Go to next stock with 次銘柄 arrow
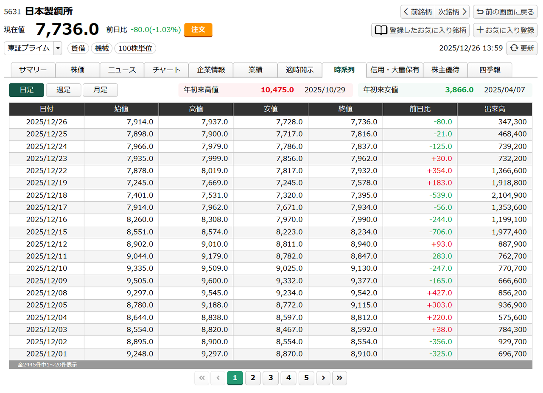This screenshot has width=543, height=393. point(453,12)
